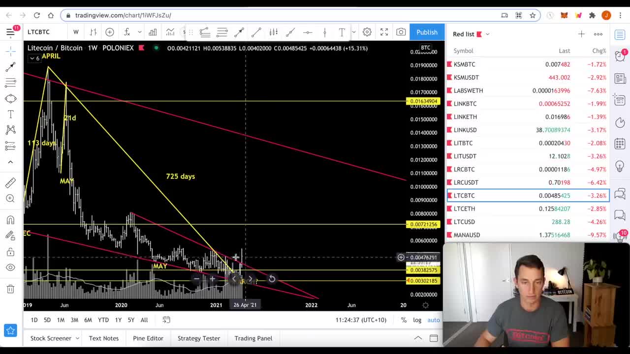Toggle stay in drawing mode
The image size is (630, 354).
point(10,236)
